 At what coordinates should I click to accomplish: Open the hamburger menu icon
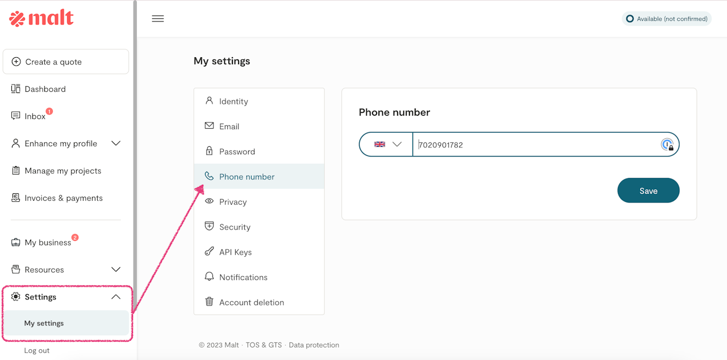pos(158,19)
